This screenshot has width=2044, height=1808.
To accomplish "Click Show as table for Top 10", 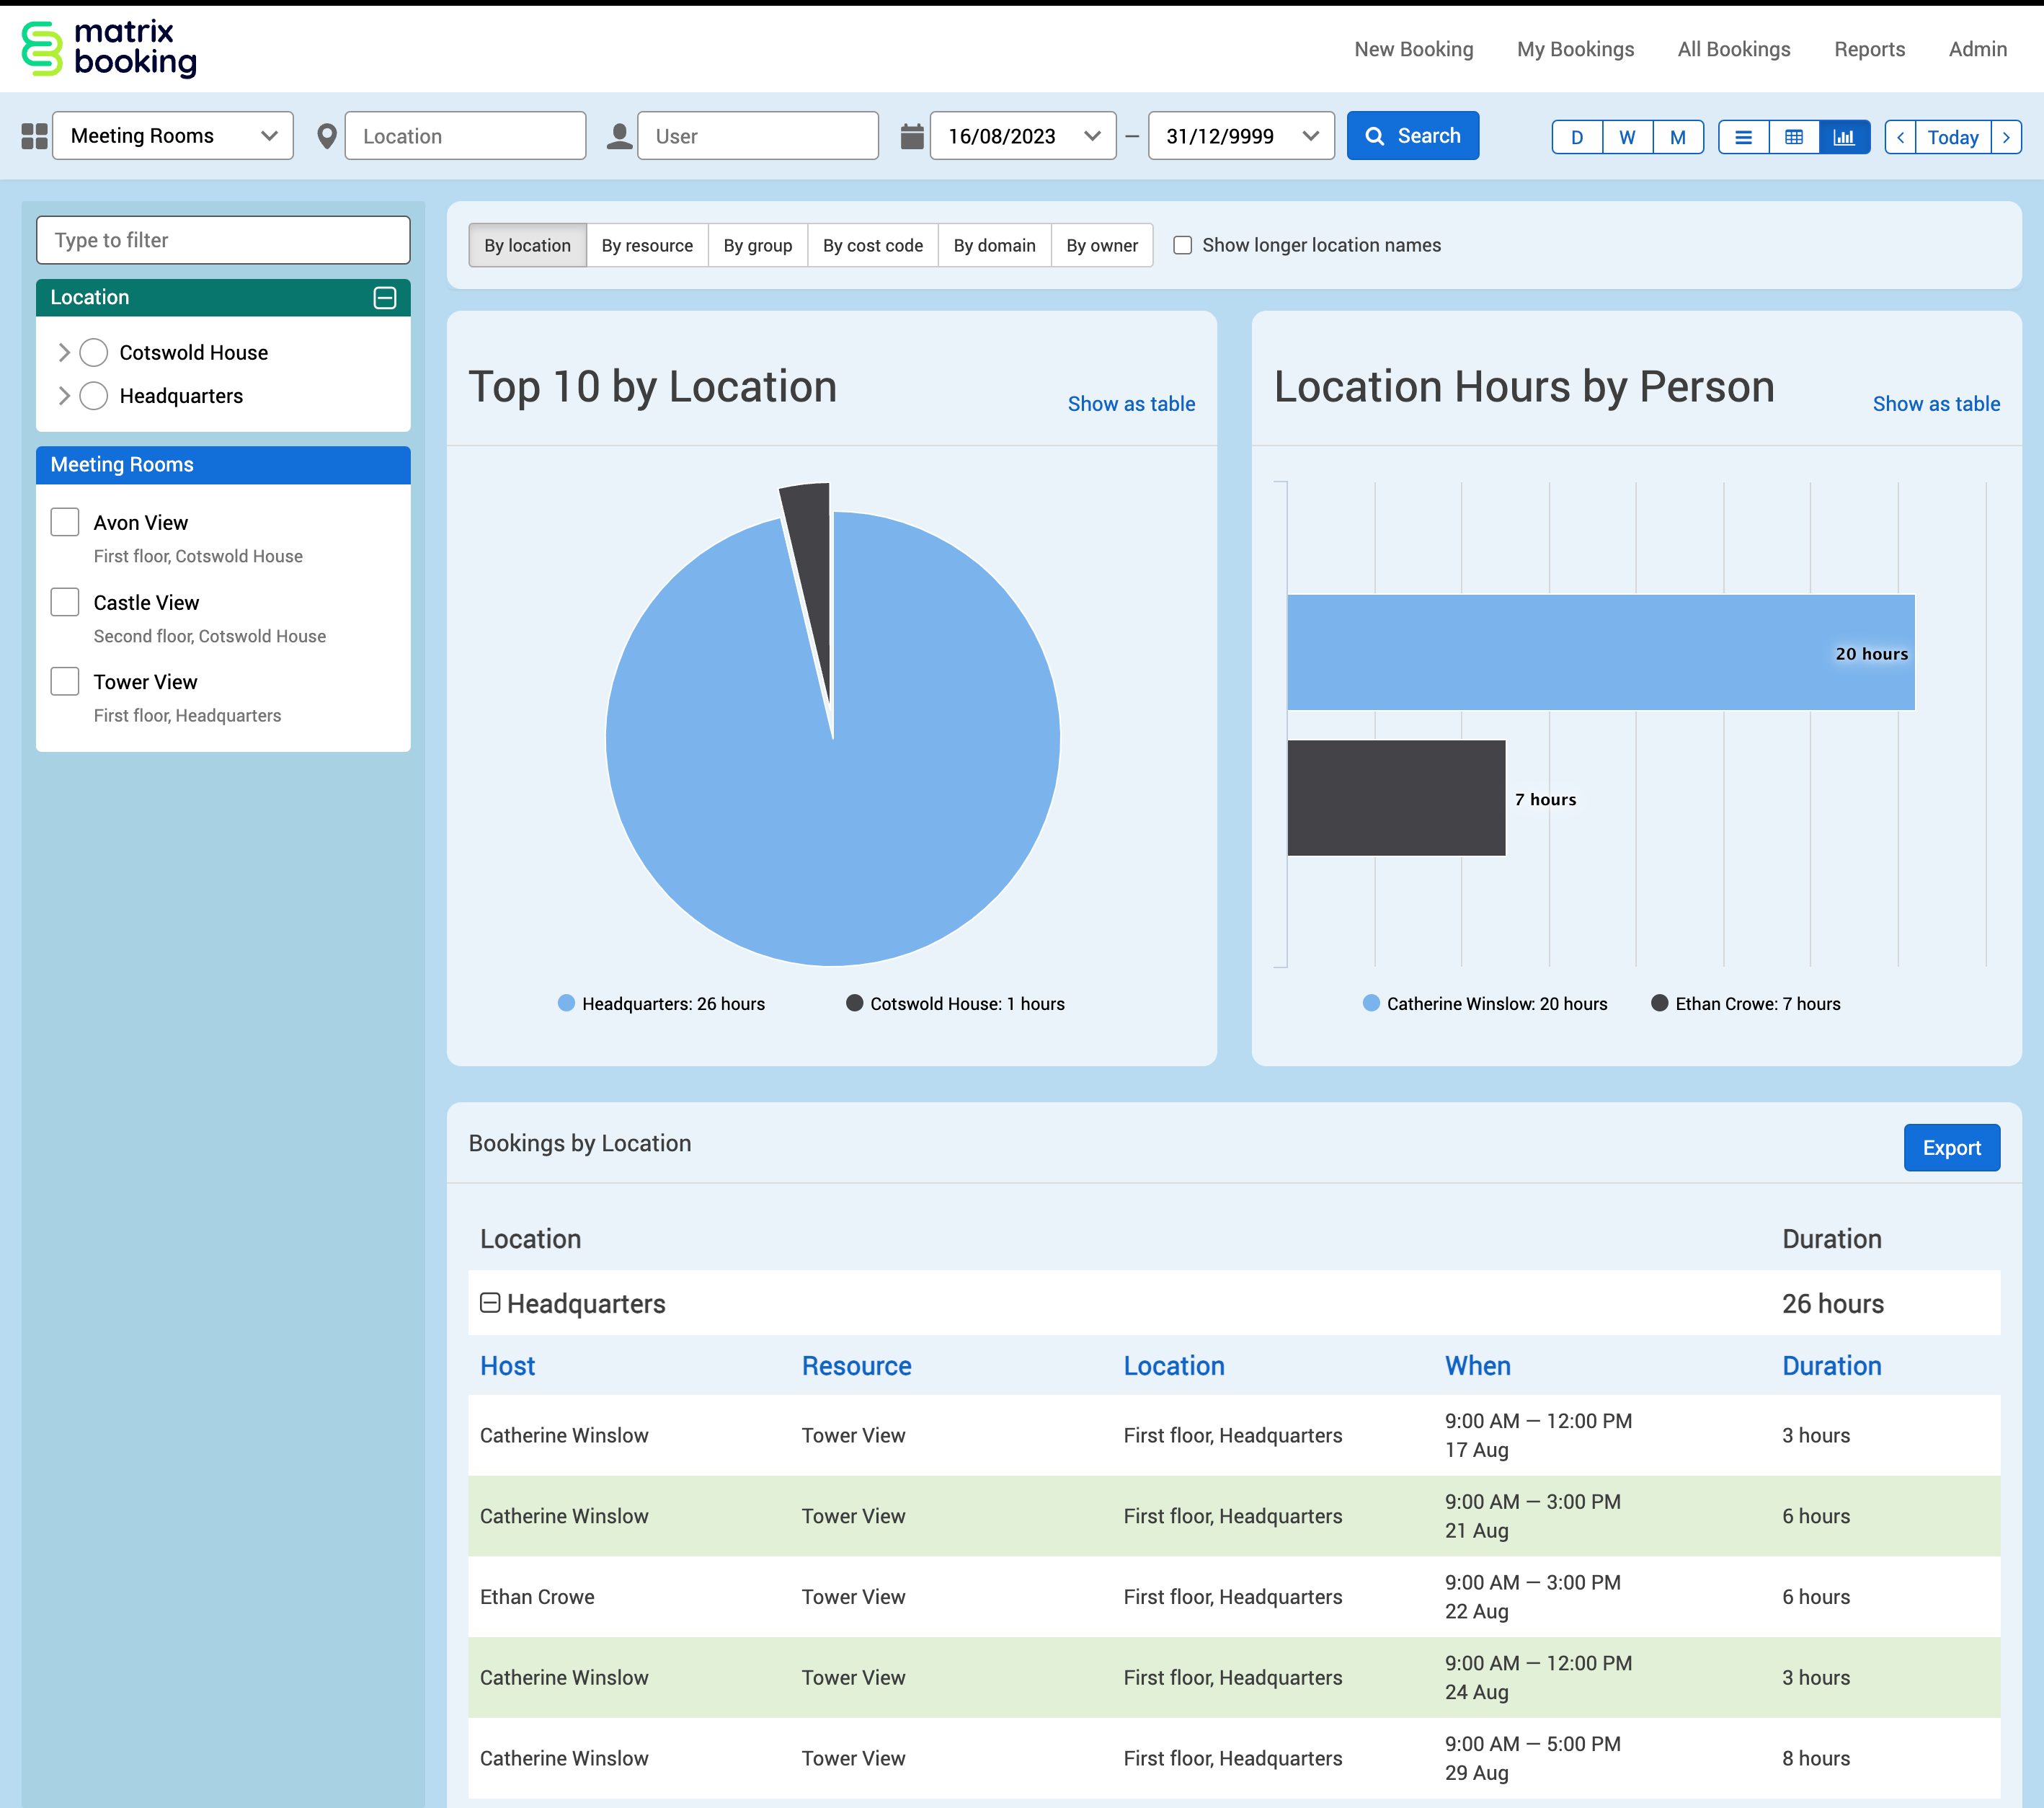I will coord(1131,404).
